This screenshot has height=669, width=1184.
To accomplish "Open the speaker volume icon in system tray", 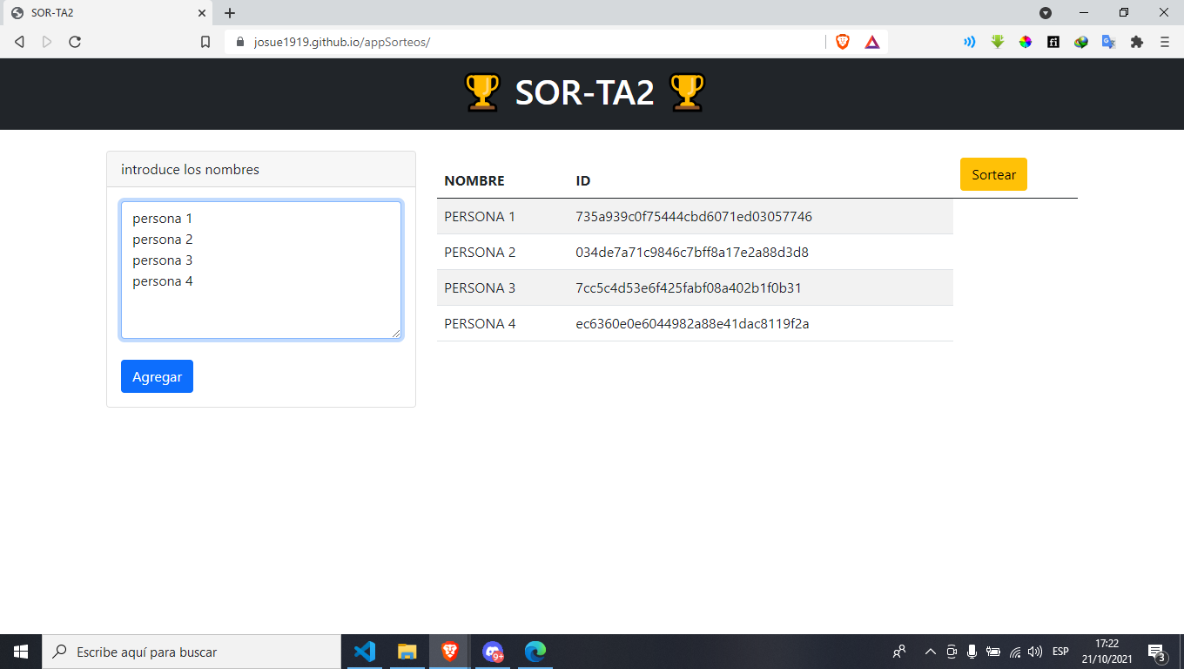I will 1035,651.
